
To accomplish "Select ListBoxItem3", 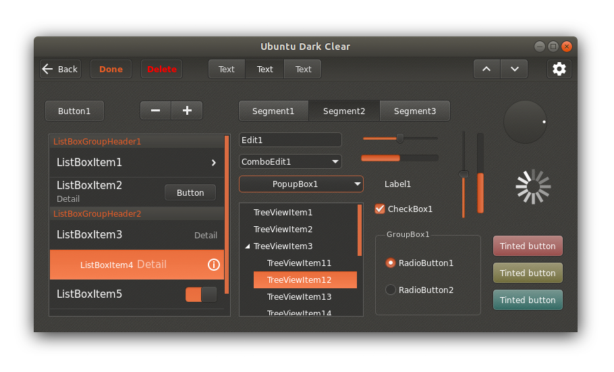I will [137, 235].
